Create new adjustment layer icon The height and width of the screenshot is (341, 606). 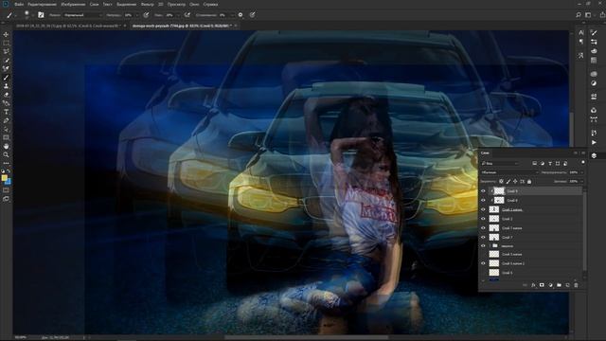pos(550,285)
